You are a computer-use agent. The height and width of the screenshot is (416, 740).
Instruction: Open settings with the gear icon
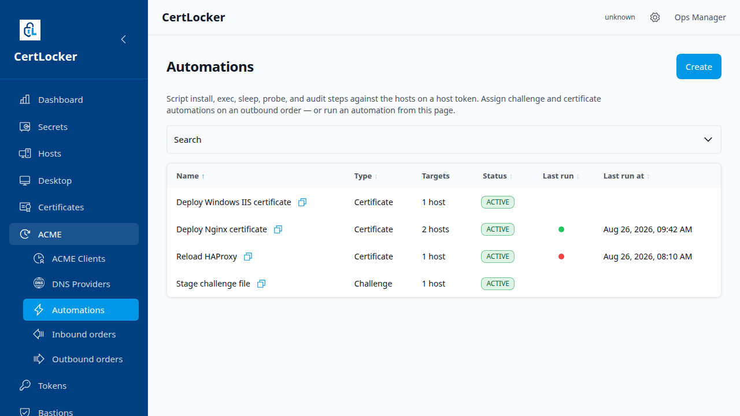click(655, 17)
